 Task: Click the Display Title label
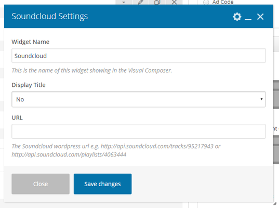29,85
